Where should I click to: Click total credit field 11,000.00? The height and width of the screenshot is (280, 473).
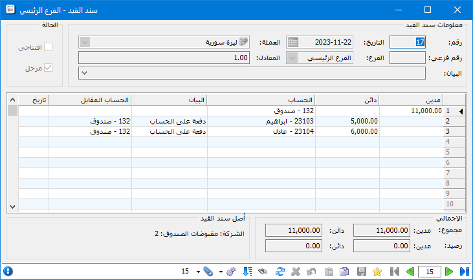[x=294, y=230]
